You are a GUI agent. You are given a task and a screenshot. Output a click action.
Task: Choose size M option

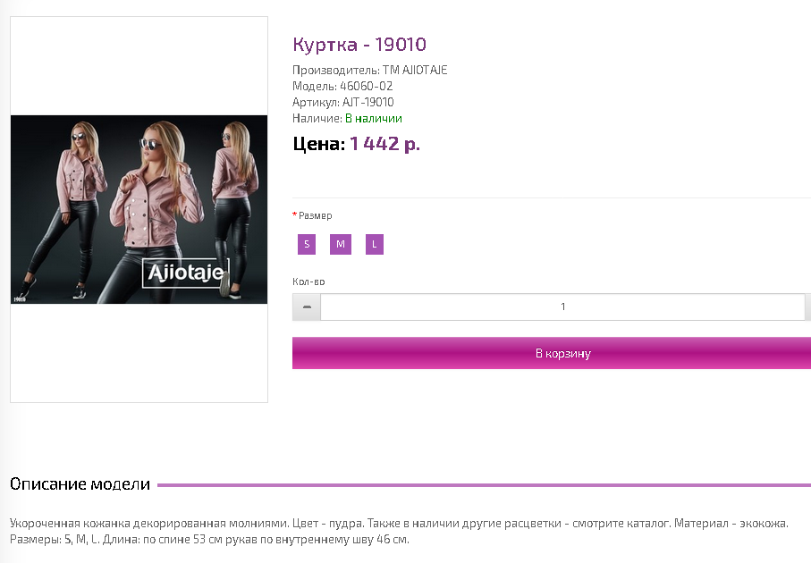point(341,244)
